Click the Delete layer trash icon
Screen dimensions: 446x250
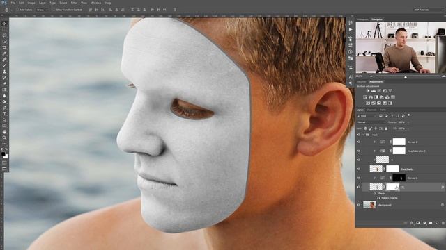(443, 223)
